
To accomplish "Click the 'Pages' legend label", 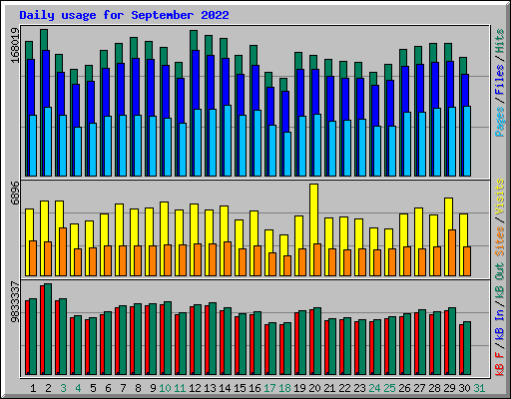I will click(x=500, y=122).
